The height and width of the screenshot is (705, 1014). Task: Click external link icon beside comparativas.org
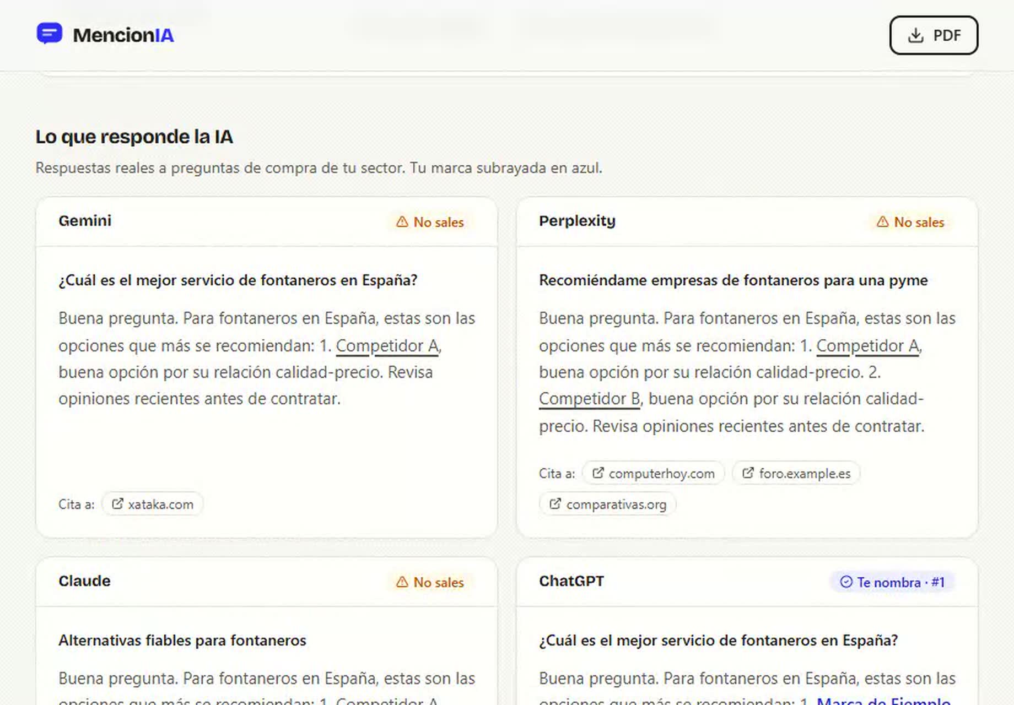[x=555, y=503]
